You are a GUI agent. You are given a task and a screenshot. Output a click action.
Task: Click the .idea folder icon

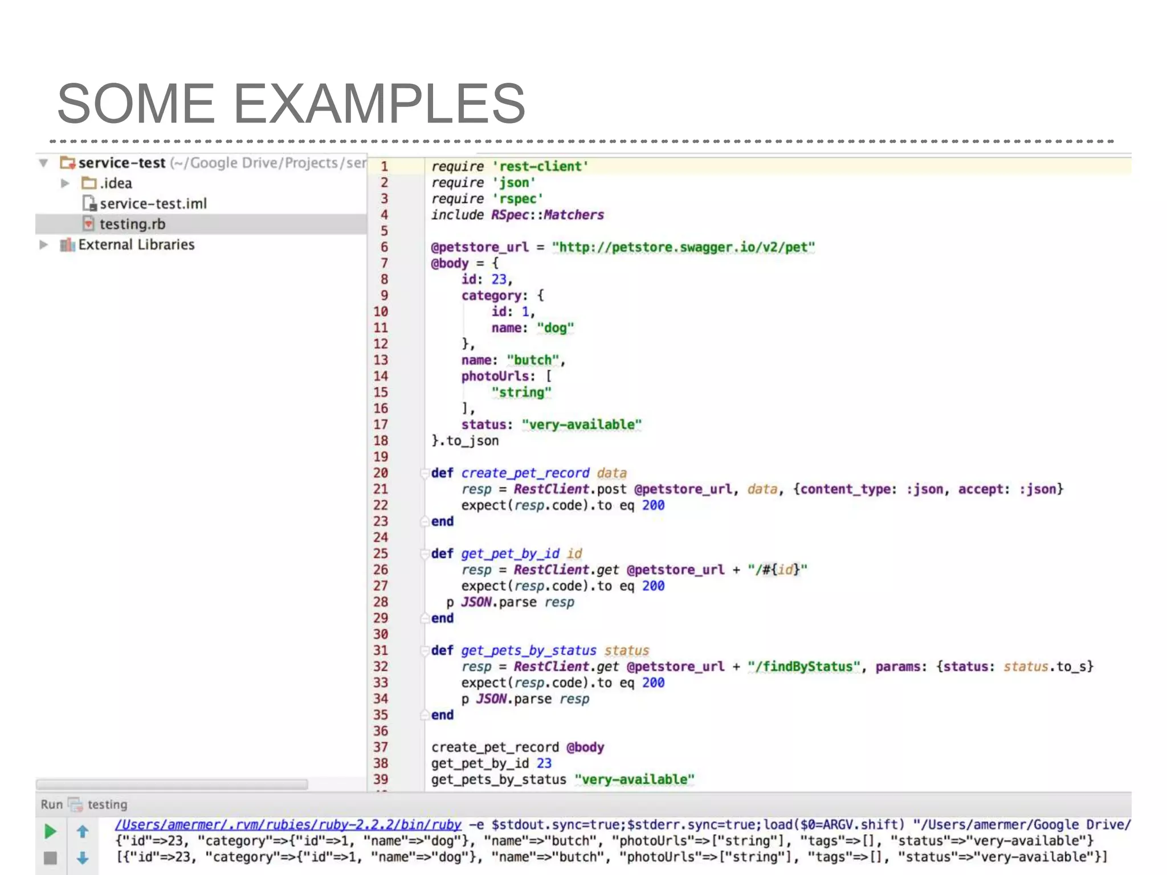(x=89, y=183)
